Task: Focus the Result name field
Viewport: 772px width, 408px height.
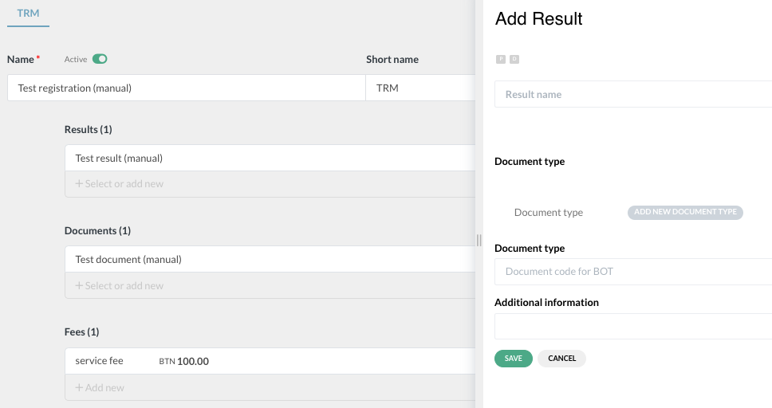Action: 633,94
